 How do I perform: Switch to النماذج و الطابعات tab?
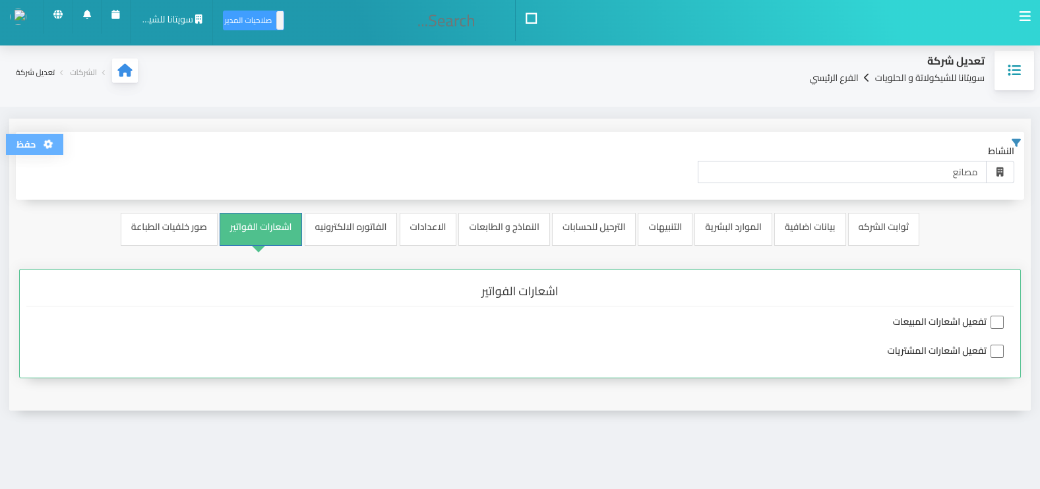pos(504,229)
